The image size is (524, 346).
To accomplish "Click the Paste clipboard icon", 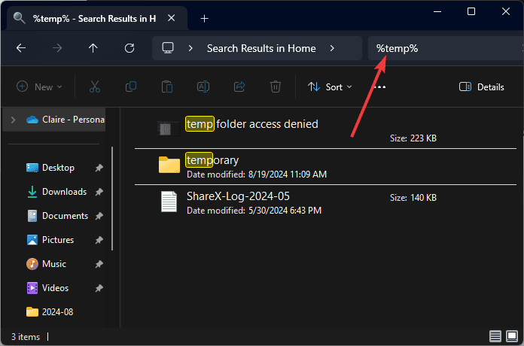I will point(167,86).
